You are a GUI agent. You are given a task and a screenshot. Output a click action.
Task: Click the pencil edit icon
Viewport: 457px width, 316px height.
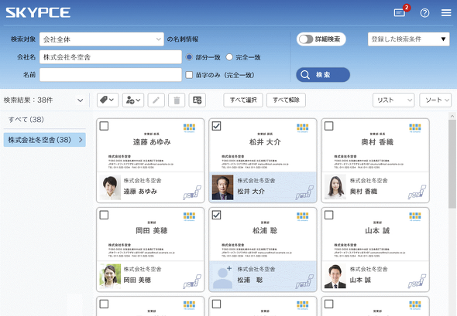pos(156,100)
